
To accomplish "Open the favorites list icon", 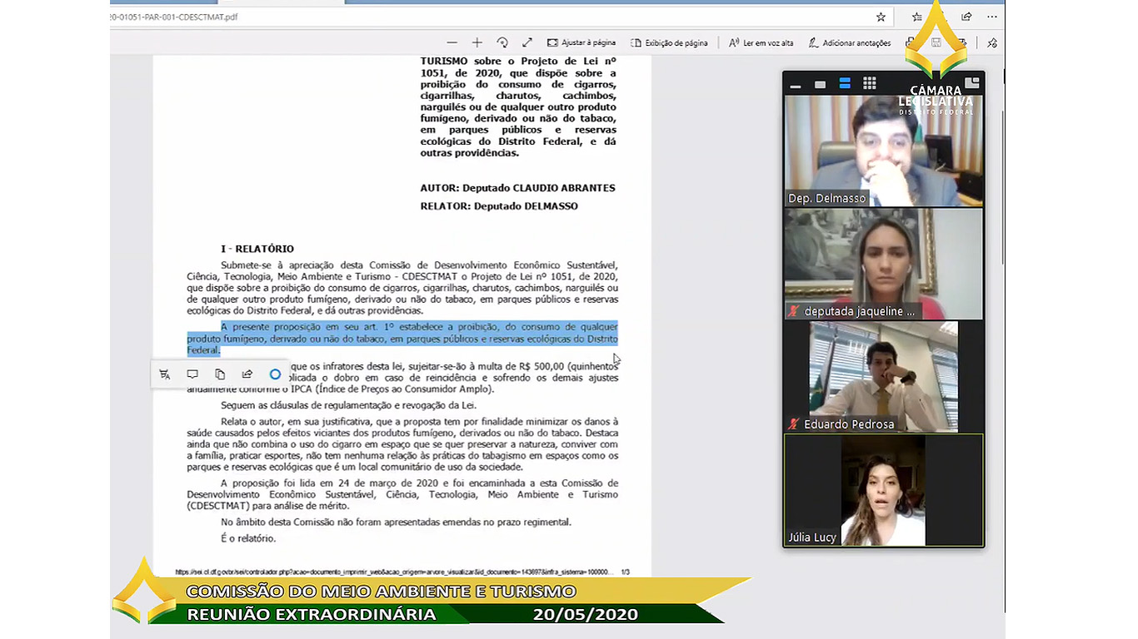I will (916, 17).
